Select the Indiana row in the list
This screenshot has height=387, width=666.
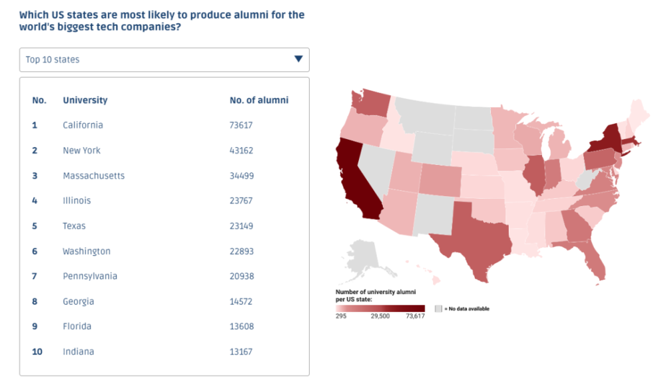[x=78, y=351]
